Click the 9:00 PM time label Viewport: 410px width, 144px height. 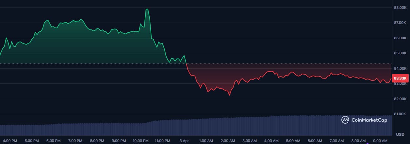click(x=119, y=141)
